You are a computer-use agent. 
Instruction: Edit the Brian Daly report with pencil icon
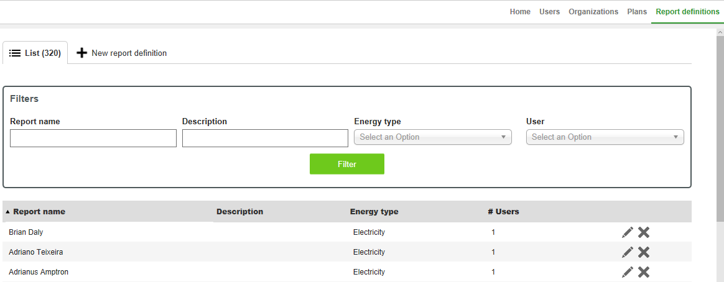(x=628, y=232)
